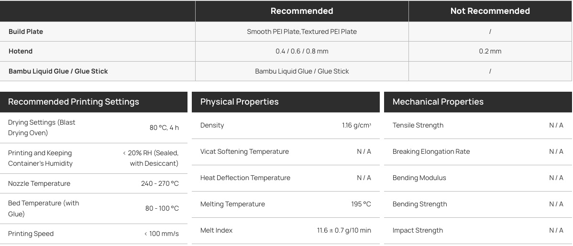Click Bambu Liquid Glue / Glue Stick row label
The image size is (573, 246).
coord(58,71)
